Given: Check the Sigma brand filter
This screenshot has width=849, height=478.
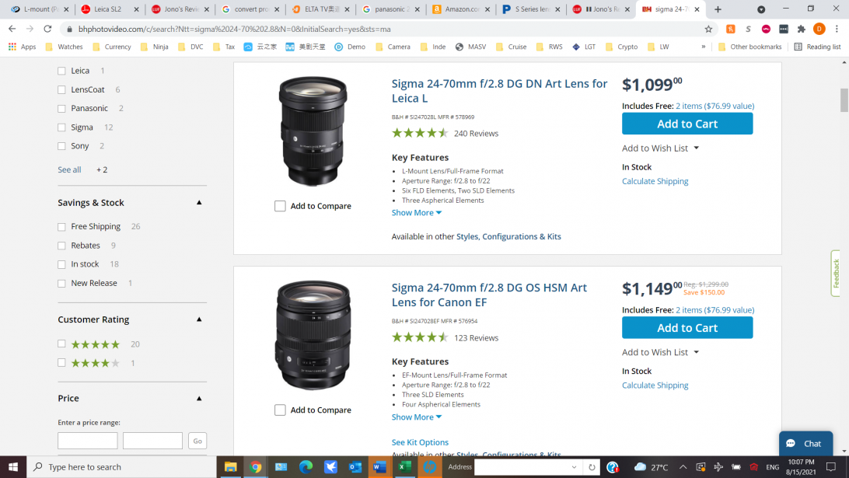Looking at the screenshot, I should 61,127.
